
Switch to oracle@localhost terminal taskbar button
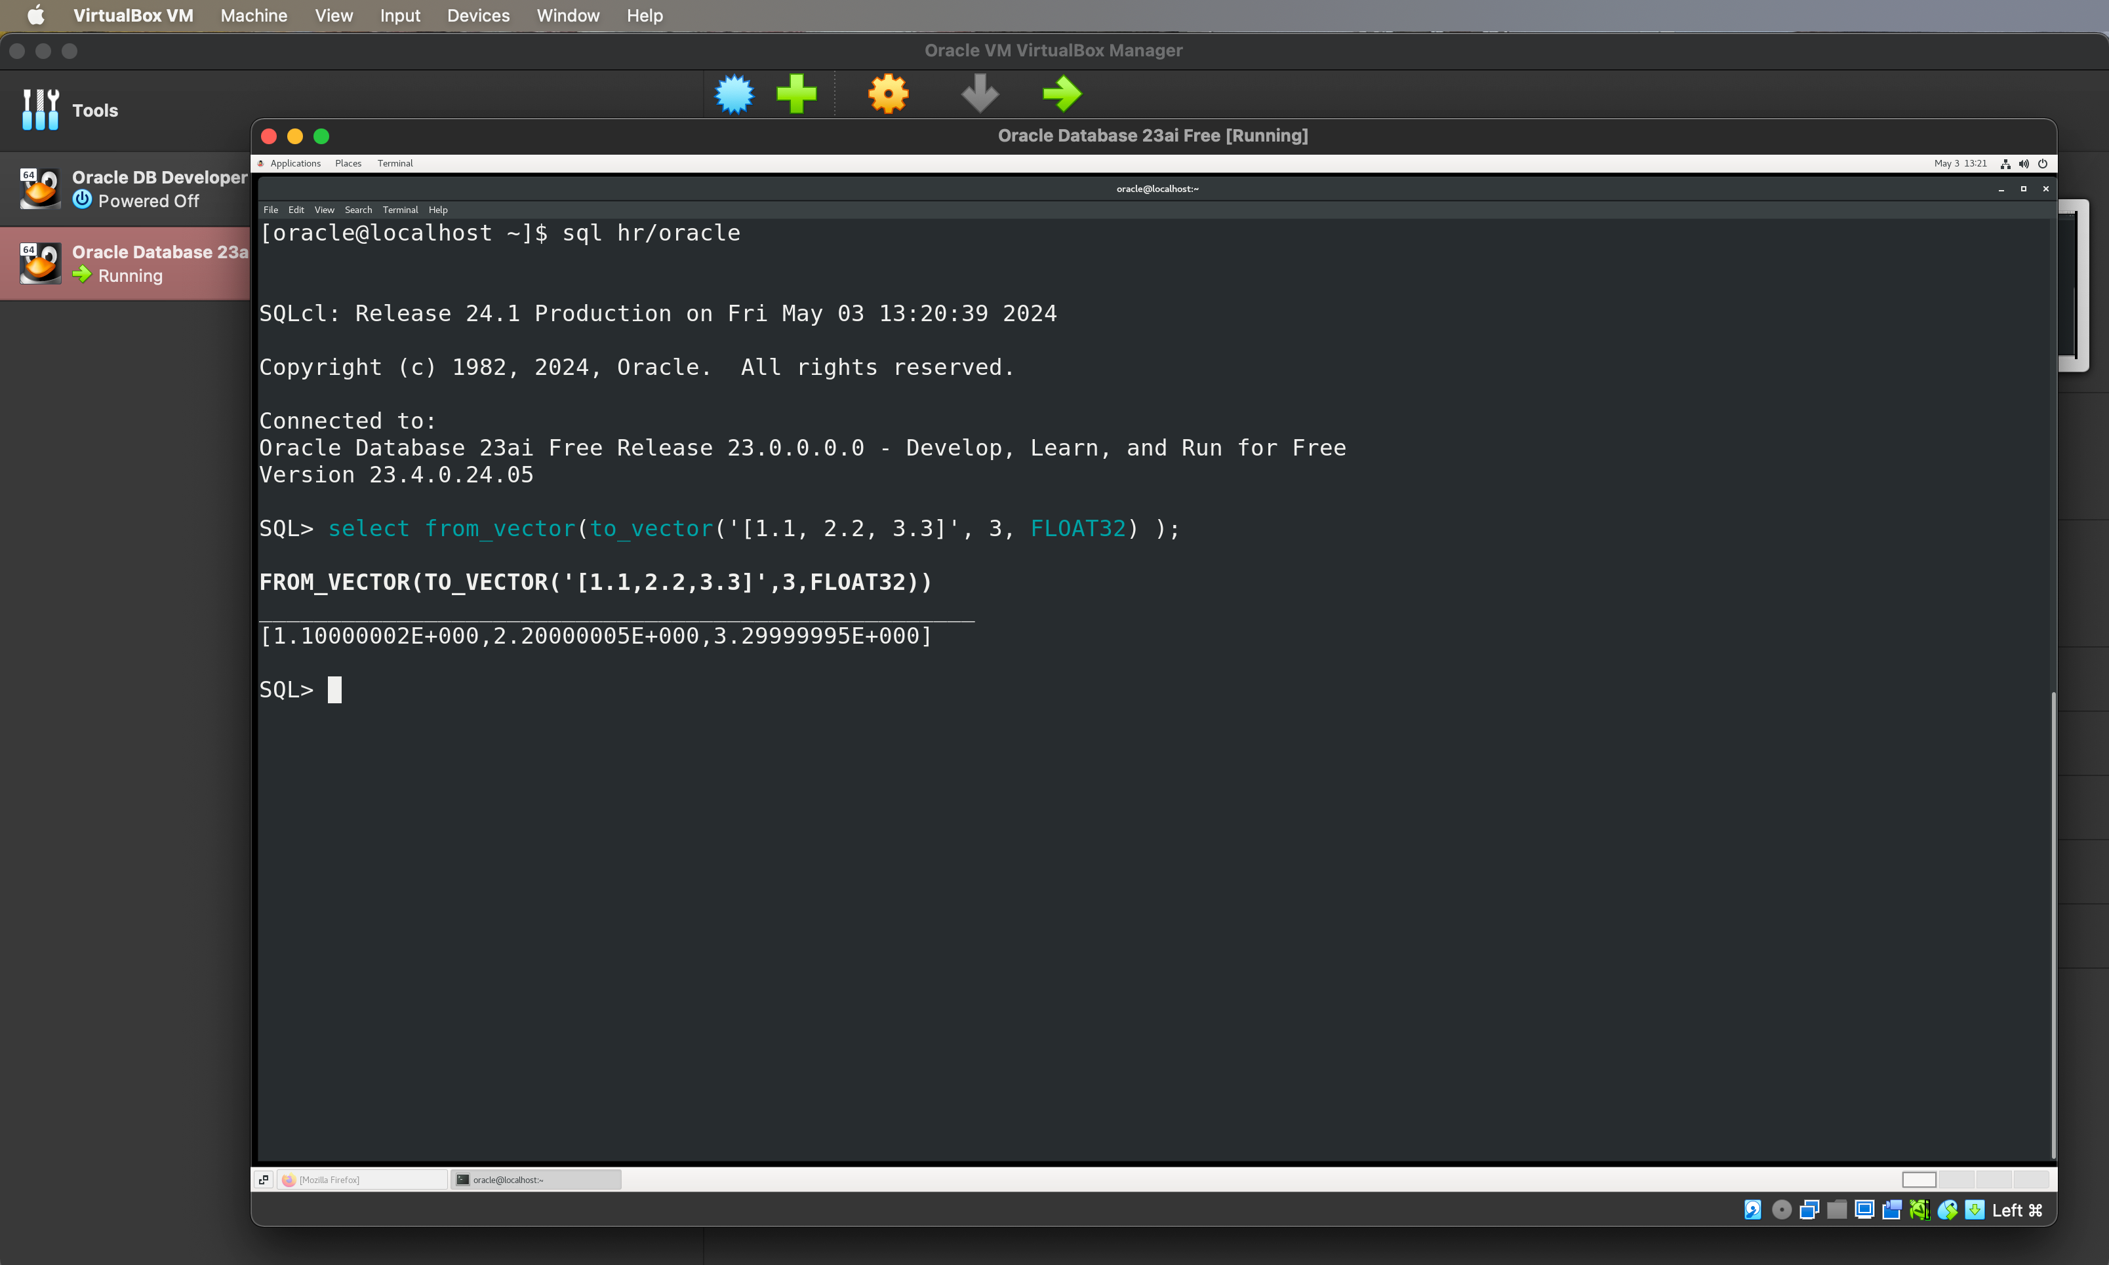[x=536, y=1180]
